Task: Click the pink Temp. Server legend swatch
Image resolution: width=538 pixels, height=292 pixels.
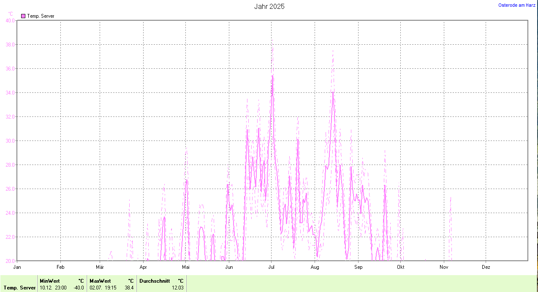Action: (x=23, y=16)
